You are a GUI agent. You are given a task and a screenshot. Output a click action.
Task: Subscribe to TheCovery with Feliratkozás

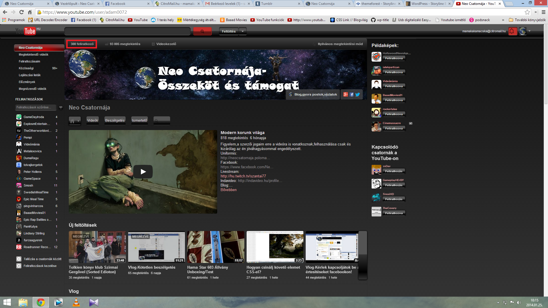pyautogui.click(x=394, y=213)
